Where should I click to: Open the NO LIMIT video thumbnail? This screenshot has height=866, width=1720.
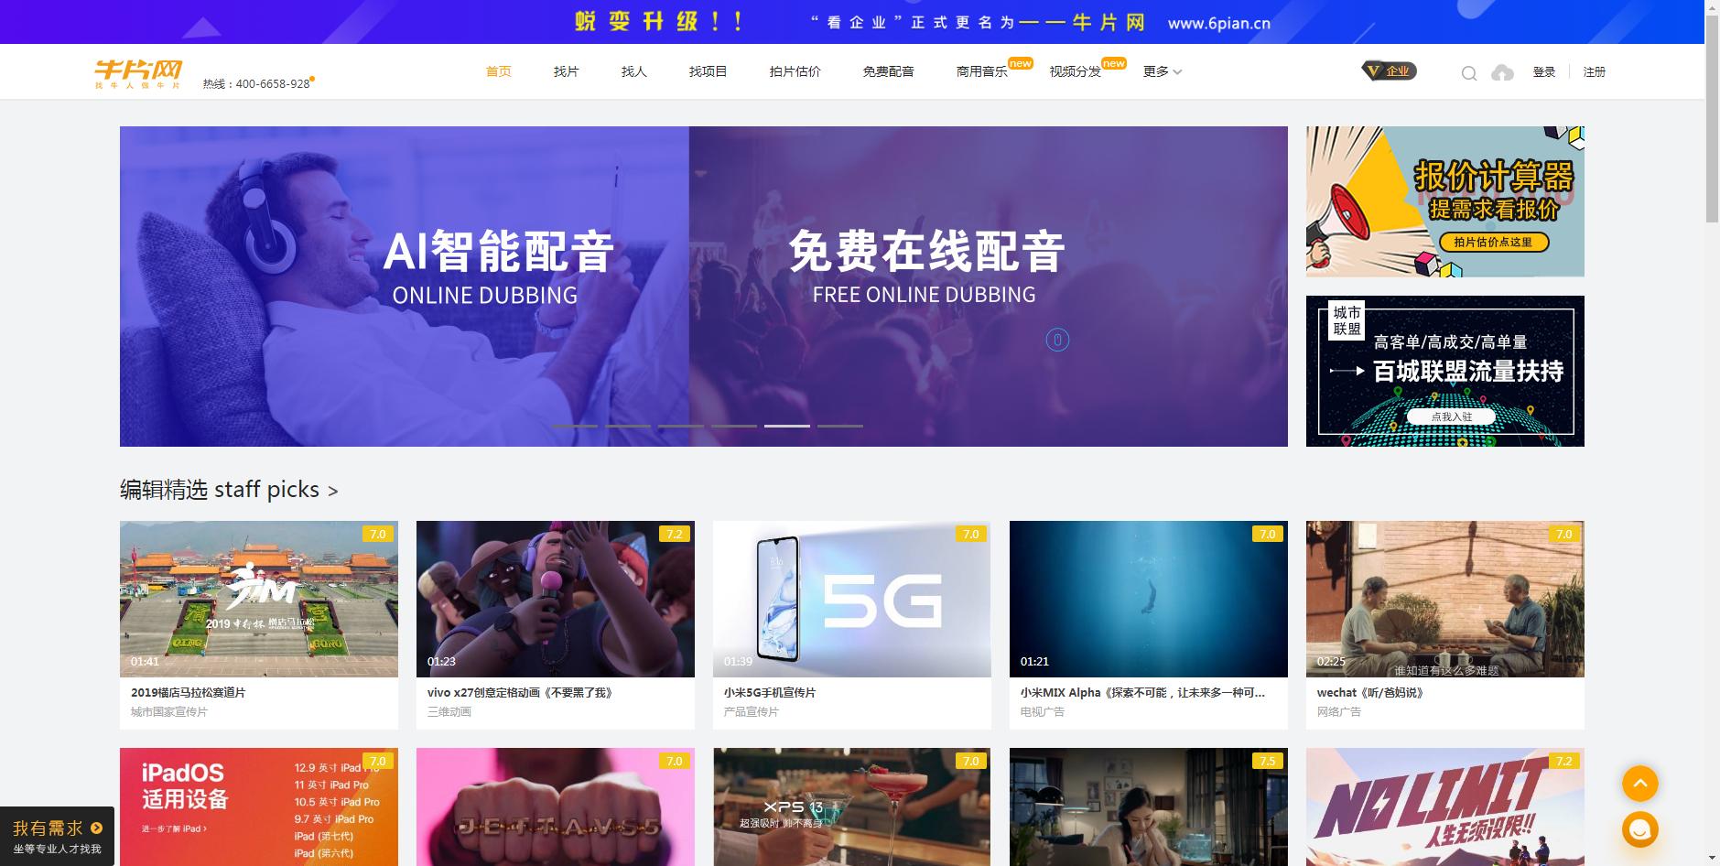1445,806
